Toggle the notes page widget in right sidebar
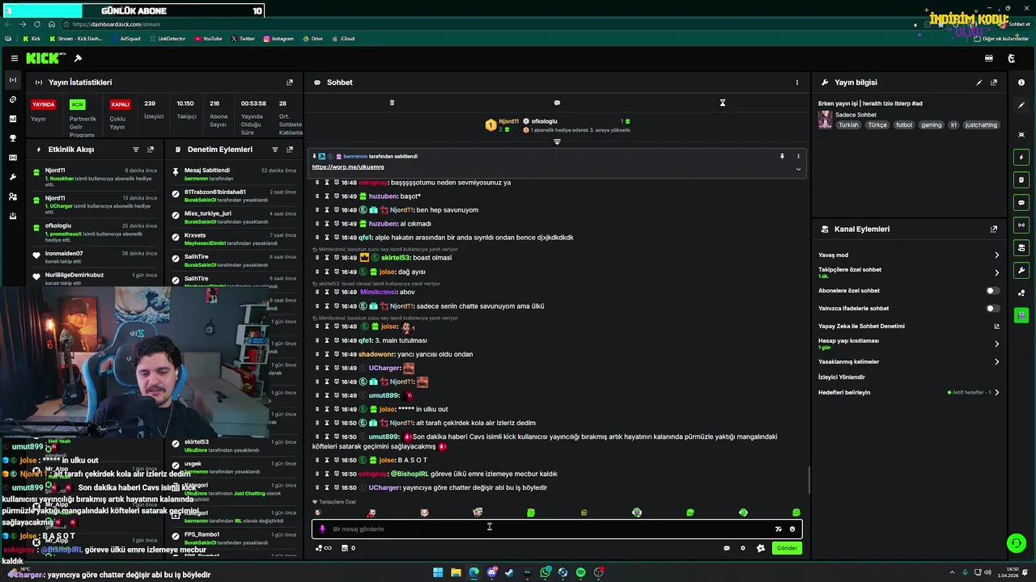Viewport: 1036px width, 582px height. [1021, 179]
